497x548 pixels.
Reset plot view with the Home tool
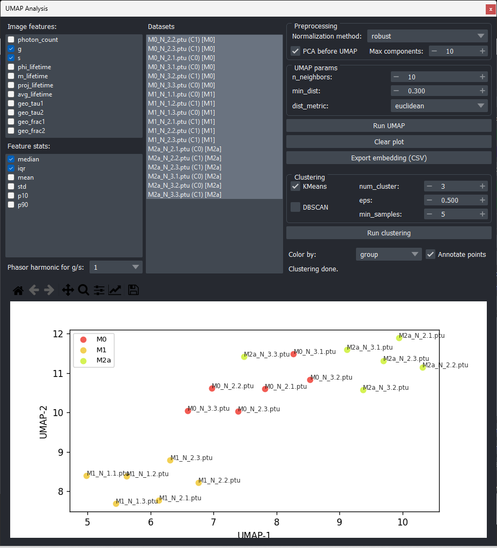[18, 290]
